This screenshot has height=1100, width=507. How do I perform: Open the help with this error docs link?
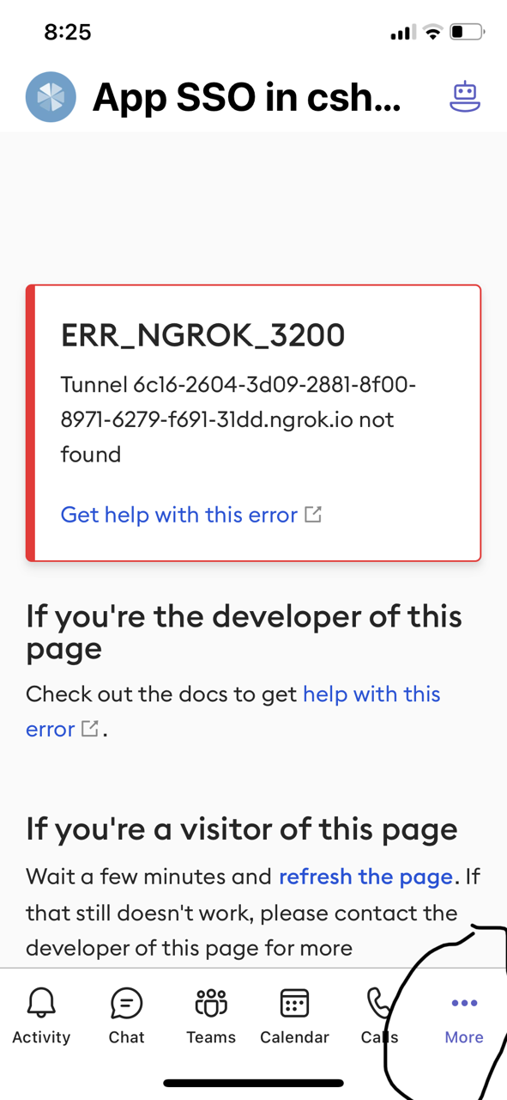[371, 694]
